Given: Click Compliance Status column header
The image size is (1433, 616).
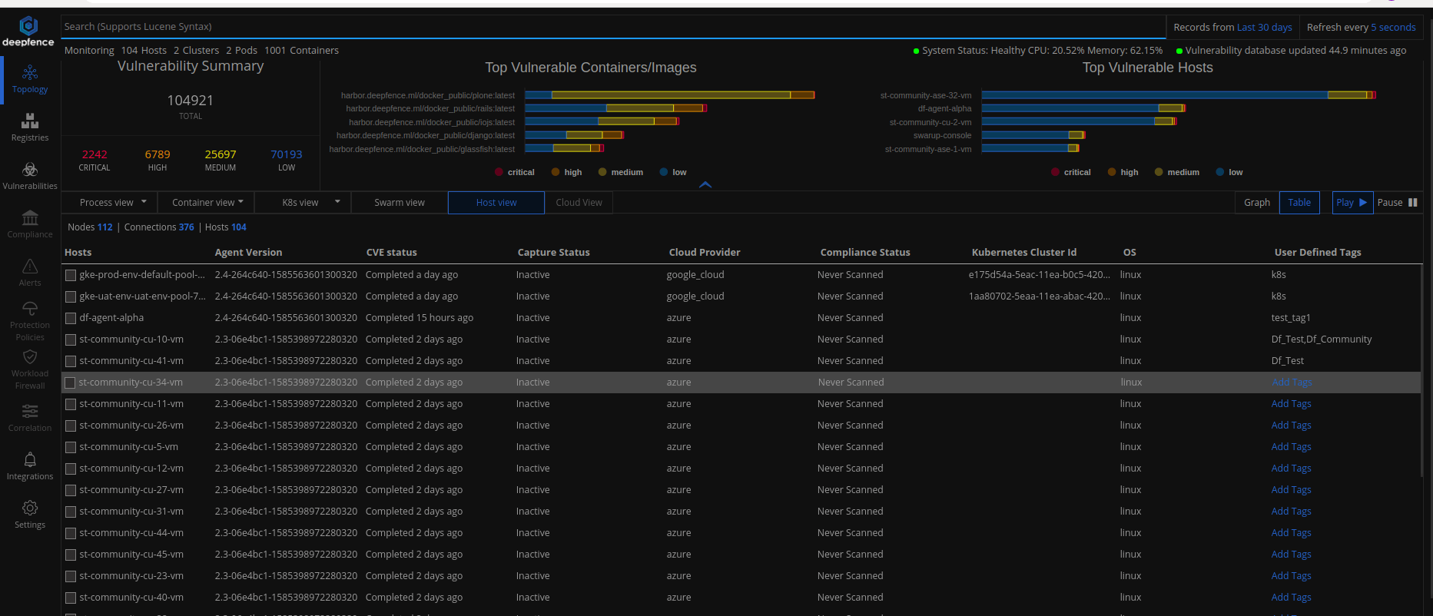Looking at the screenshot, I should coord(865,253).
